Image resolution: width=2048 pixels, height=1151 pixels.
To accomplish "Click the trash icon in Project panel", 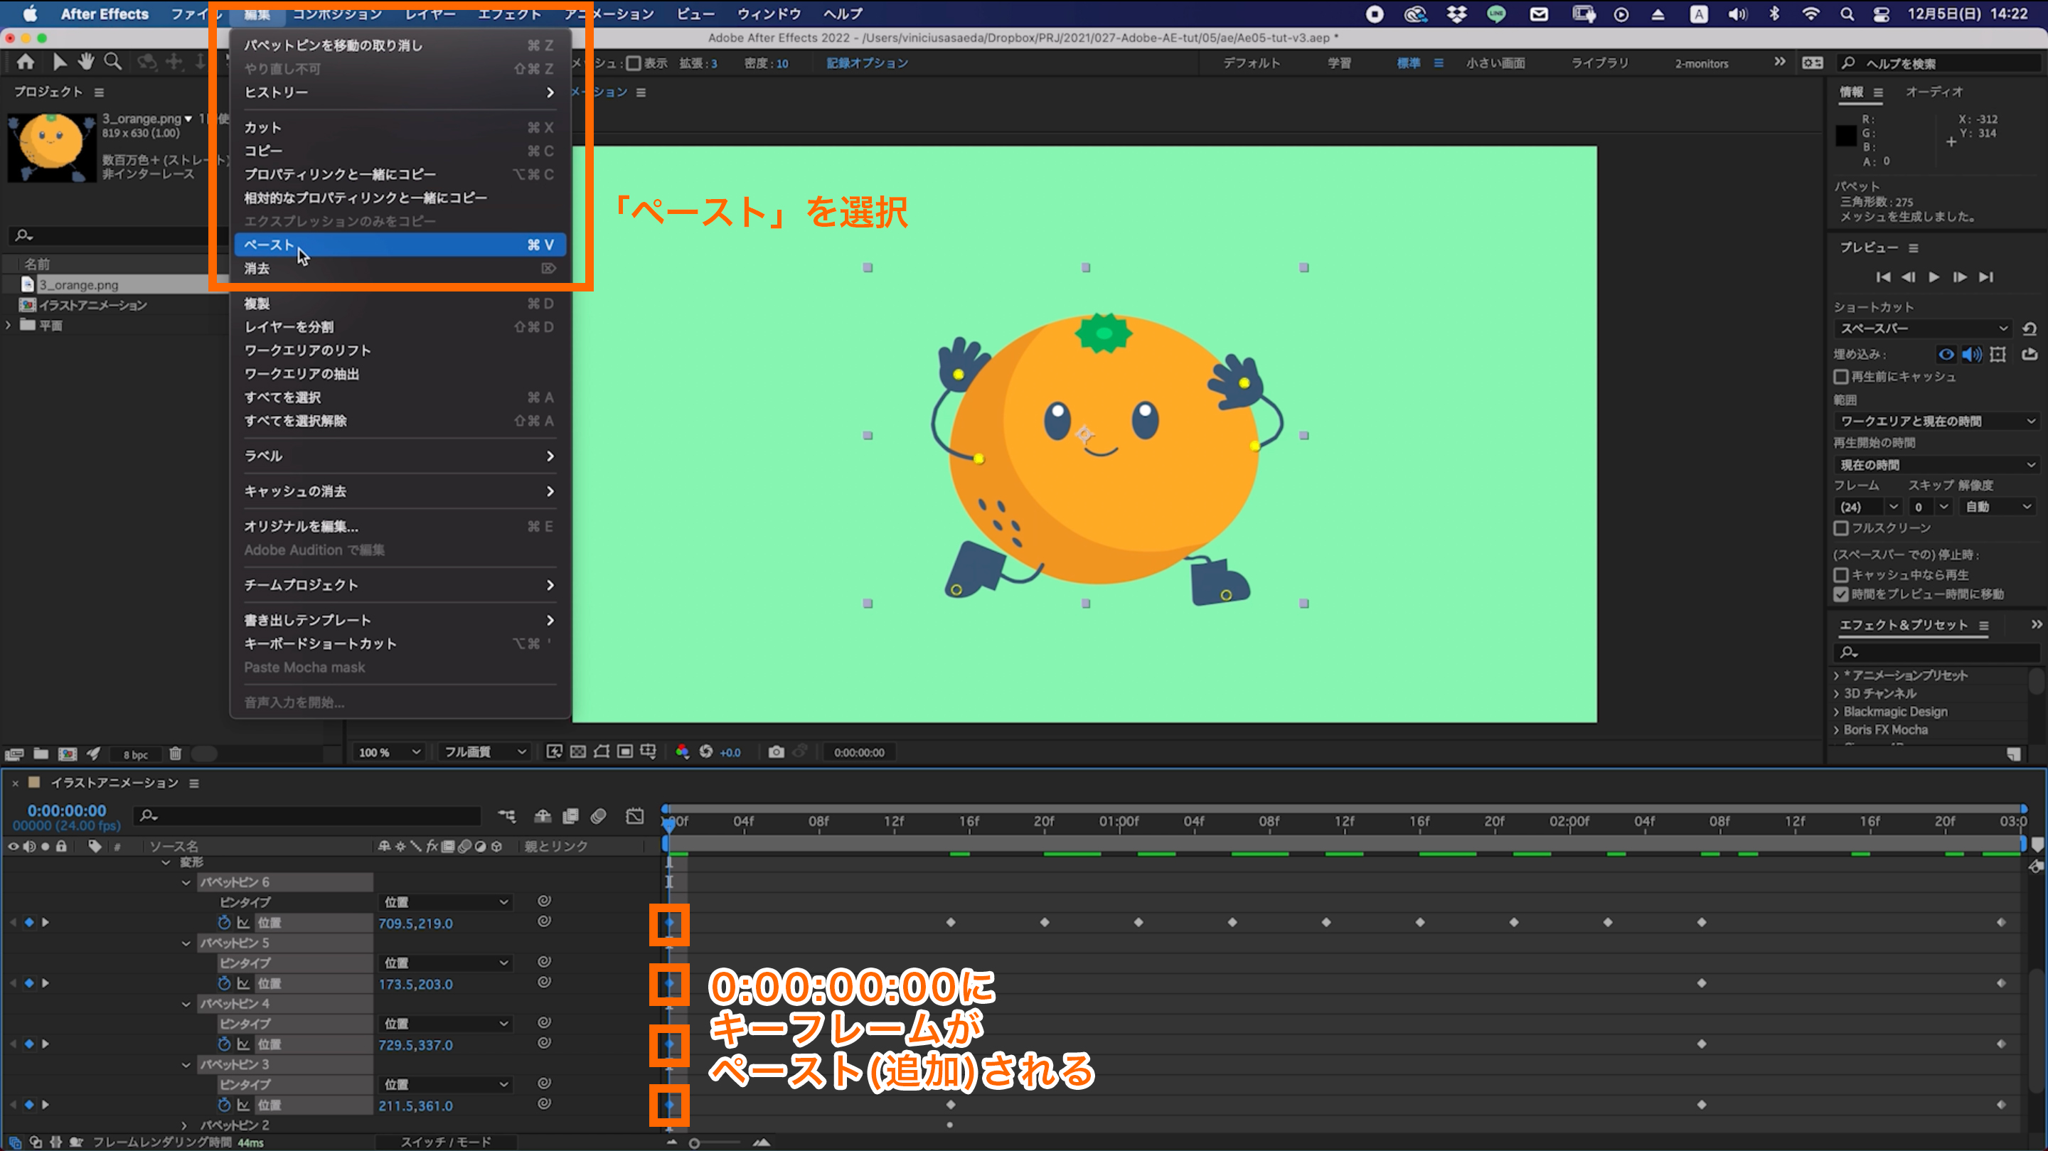I will tap(176, 754).
